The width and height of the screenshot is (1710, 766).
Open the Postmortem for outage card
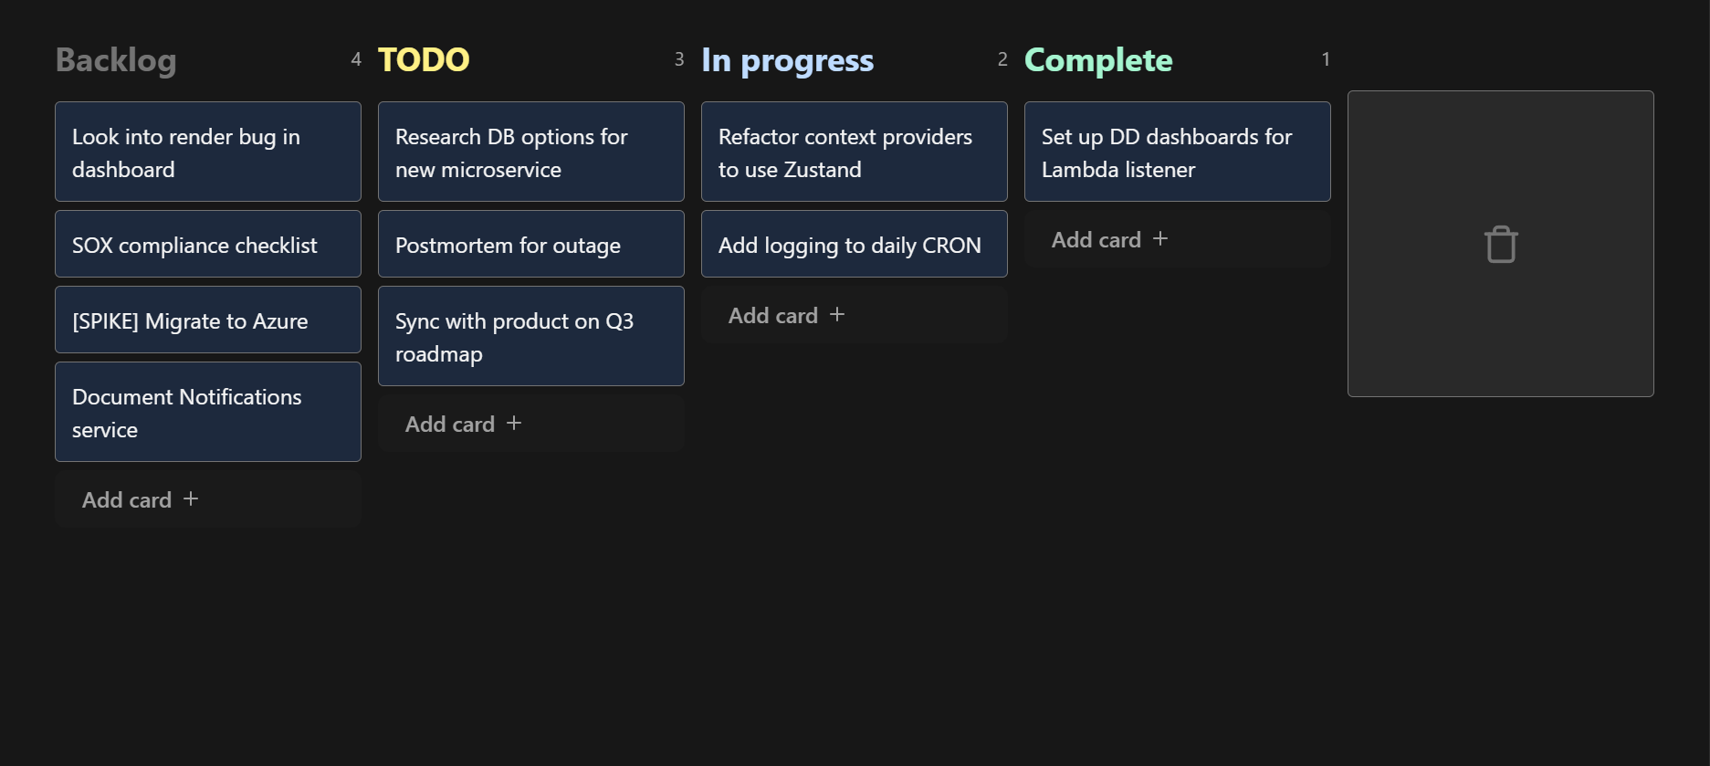pos(530,244)
